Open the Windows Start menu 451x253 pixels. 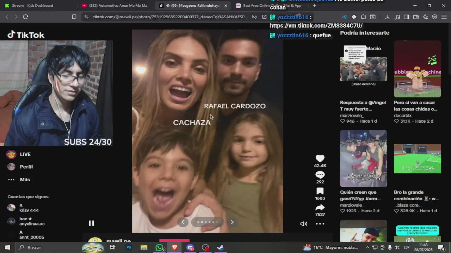[7, 247]
